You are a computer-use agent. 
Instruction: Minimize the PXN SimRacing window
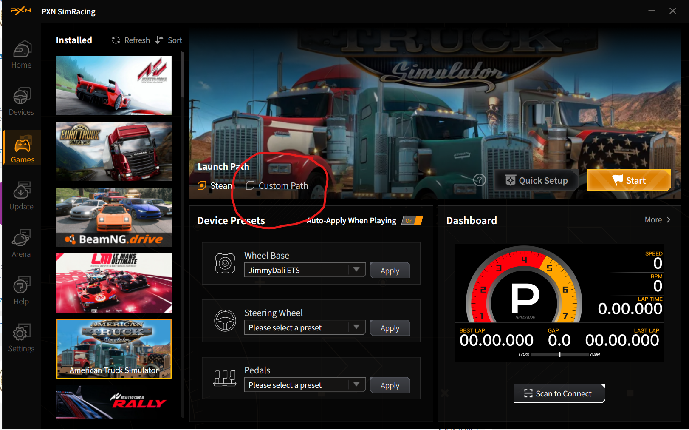click(652, 11)
